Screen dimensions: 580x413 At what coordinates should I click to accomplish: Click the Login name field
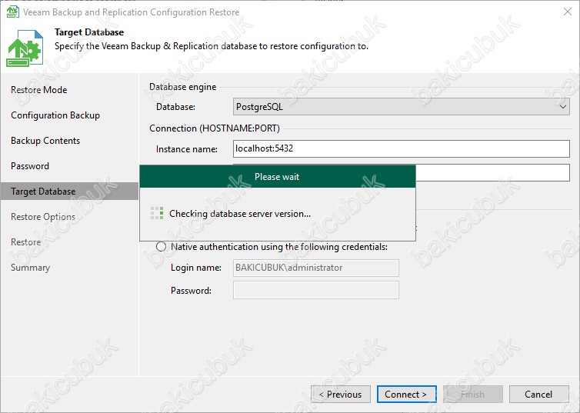[x=316, y=268]
